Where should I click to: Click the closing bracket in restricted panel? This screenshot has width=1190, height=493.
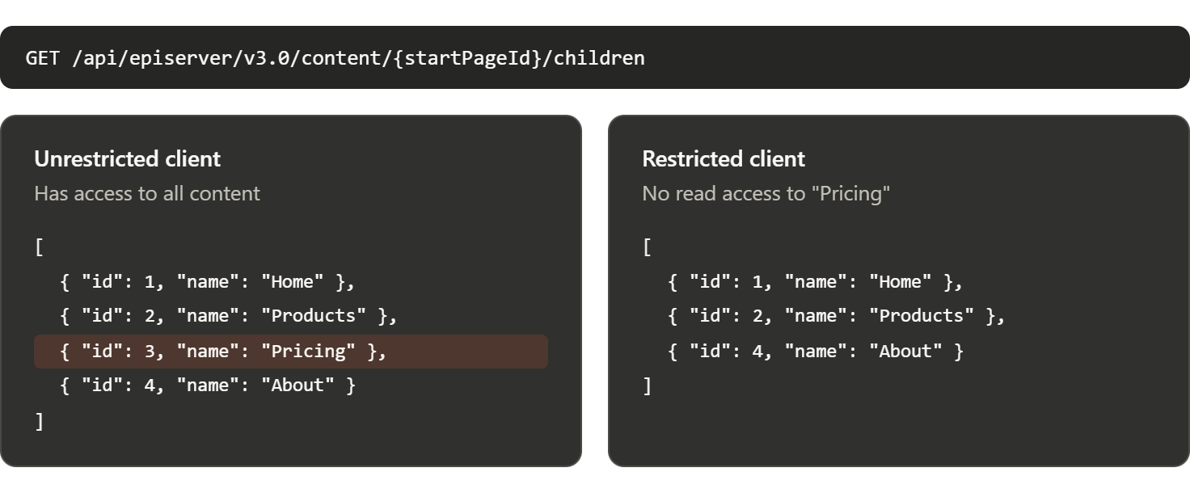coord(647,386)
